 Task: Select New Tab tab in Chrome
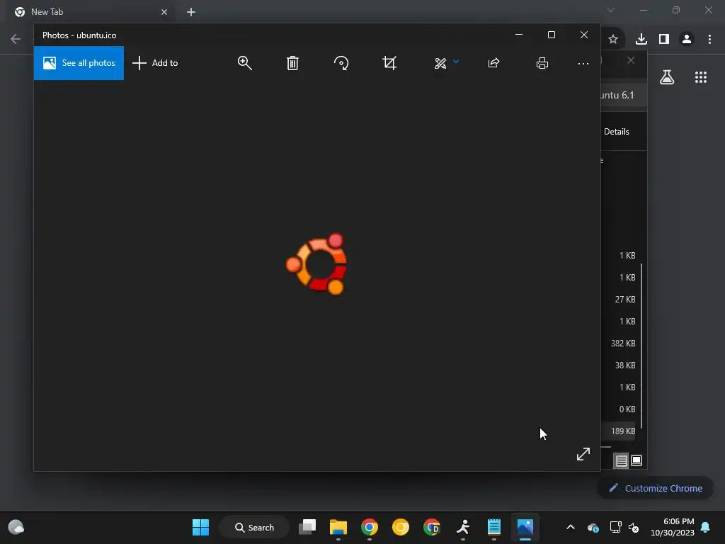coord(91,12)
